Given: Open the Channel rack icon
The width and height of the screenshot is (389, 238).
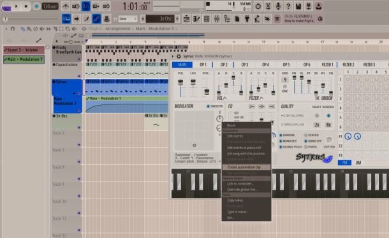Looking at the screenshot, I should tap(207, 19).
